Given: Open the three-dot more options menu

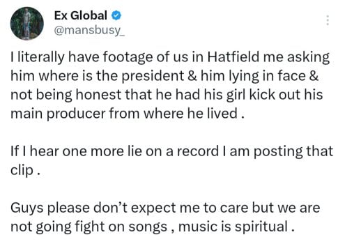Looking at the screenshot, I should [328, 20].
